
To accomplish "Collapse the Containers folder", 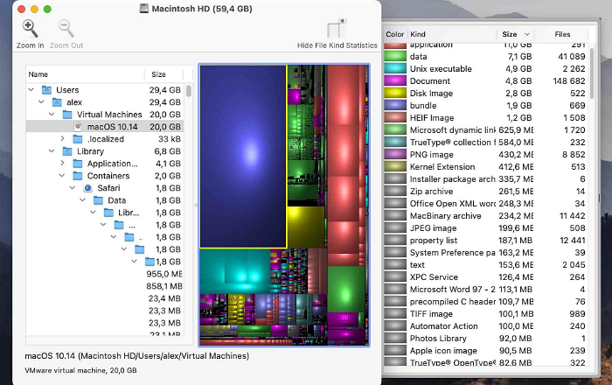I will [x=63, y=176].
